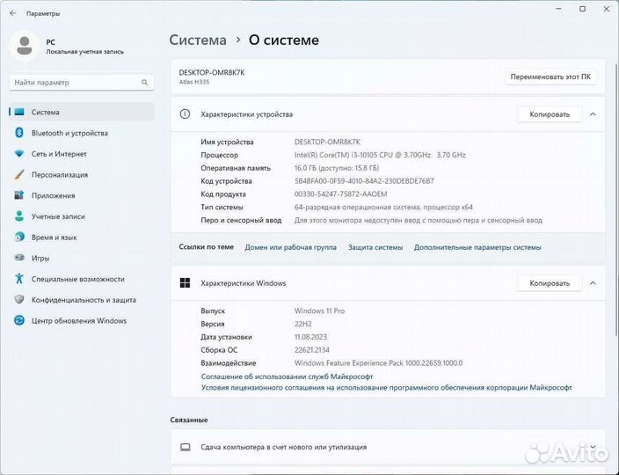Click the 16,0 ГБ memory value
This screenshot has width=619, height=475.
click(x=337, y=168)
